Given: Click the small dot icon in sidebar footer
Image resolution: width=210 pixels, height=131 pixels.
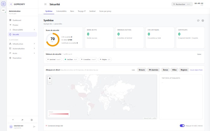Looking at the screenshot, I should pyautogui.click(x=13, y=120).
